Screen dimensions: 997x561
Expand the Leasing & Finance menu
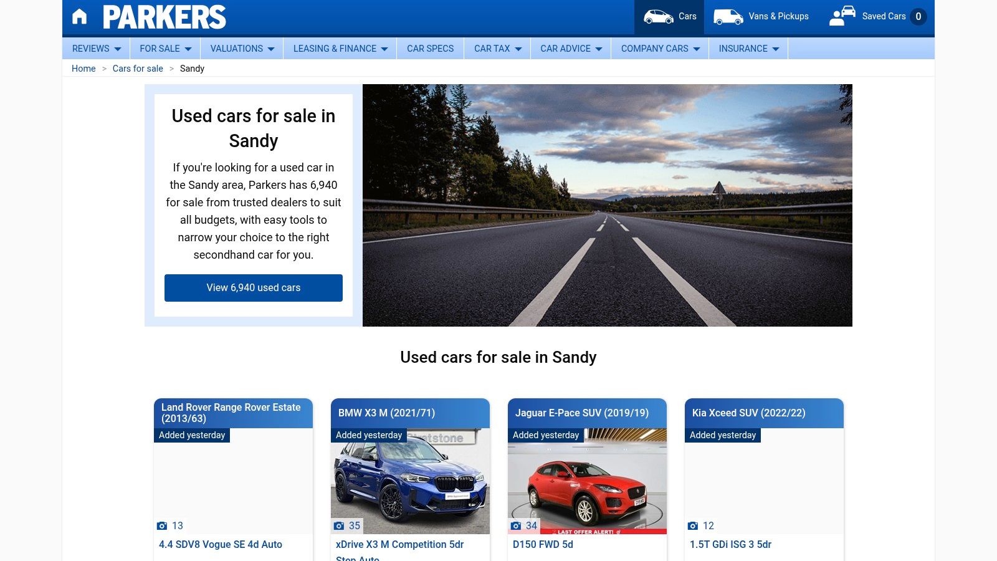(340, 49)
